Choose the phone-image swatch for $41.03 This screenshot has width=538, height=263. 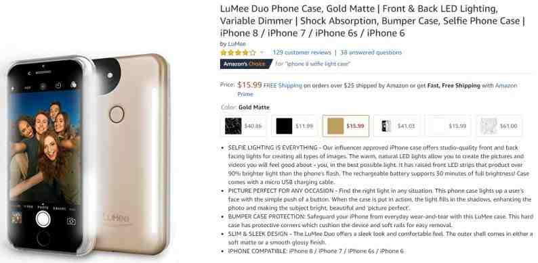397,126
